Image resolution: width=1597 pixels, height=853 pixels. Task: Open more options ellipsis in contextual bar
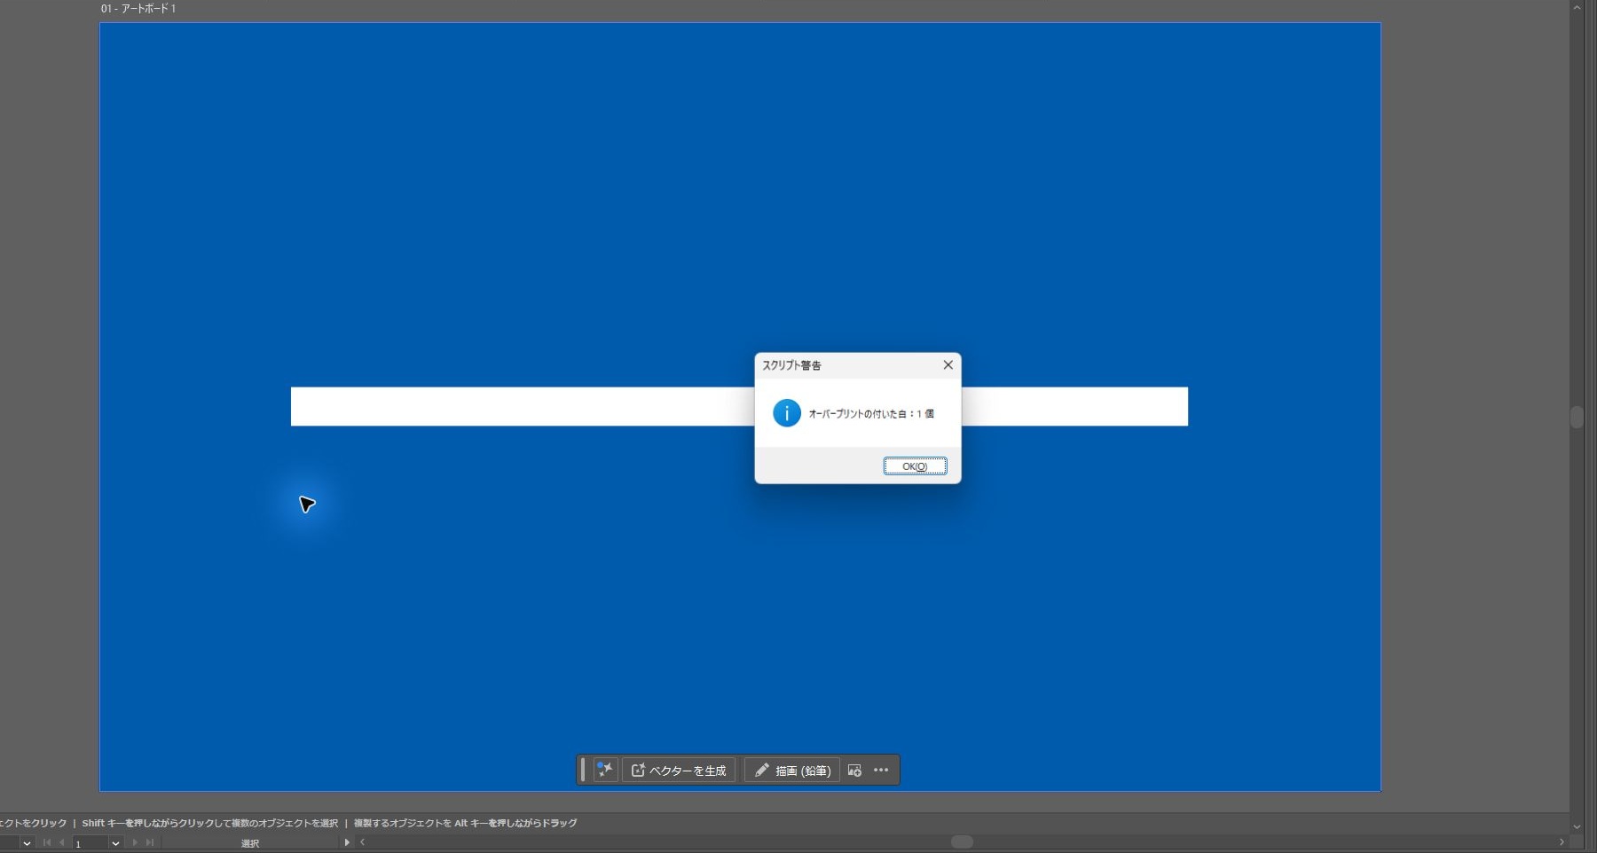click(881, 771)
